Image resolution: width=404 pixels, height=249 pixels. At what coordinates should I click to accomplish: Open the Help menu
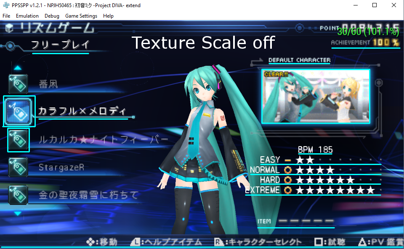(x=108, y=16)
